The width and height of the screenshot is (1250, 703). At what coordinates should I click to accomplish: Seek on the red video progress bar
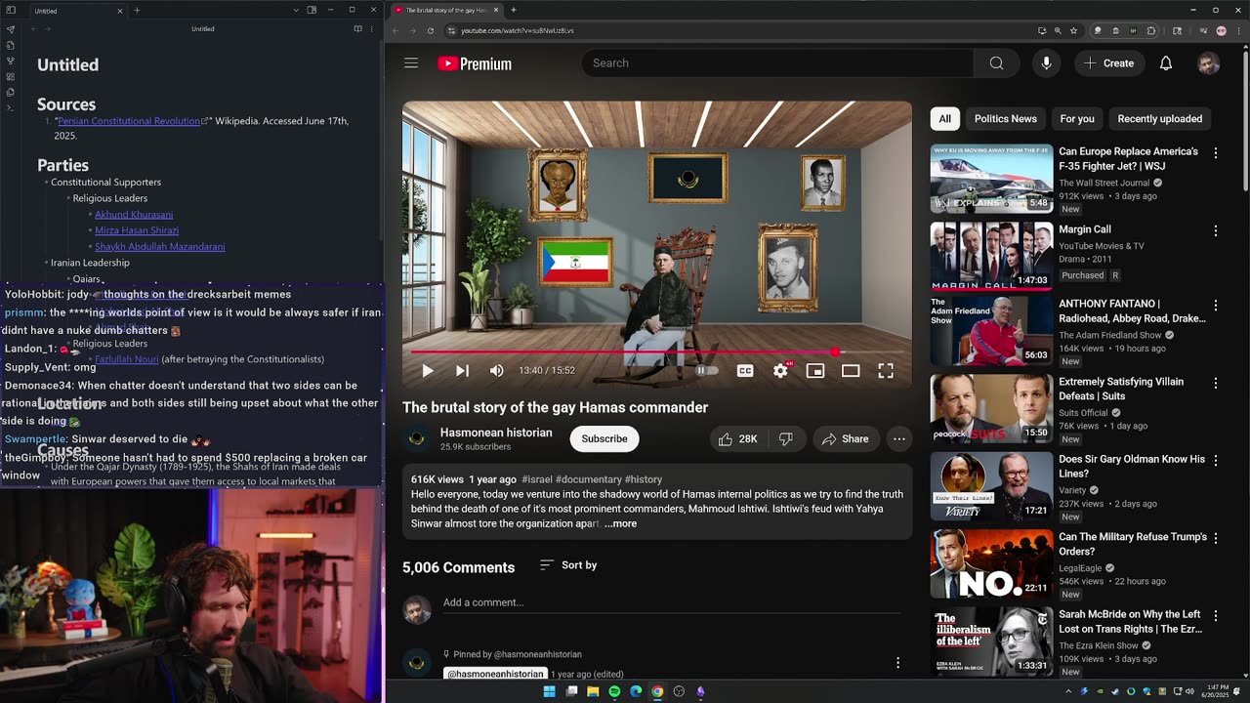click(x=656, y=351)
